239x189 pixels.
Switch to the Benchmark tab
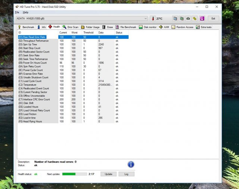click(26, 27)
